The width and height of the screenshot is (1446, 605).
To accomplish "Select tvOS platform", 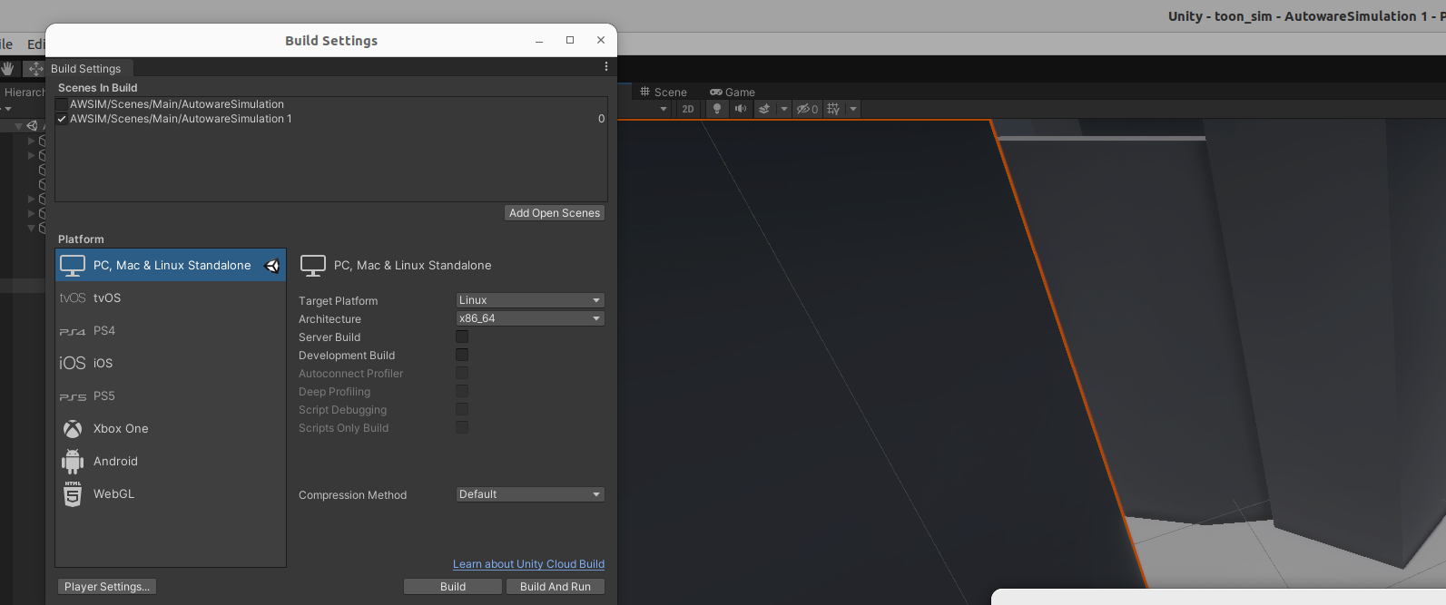I will click(x=171, y=298).
